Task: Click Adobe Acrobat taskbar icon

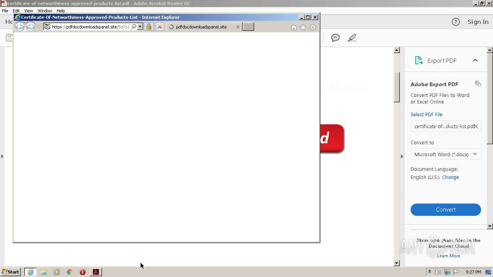Action: tap(96, 272)
